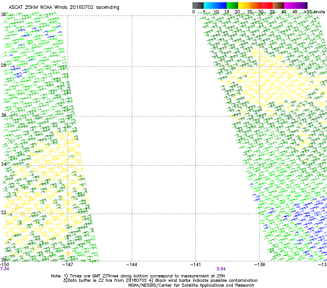This screenshot has height=288, width=327.
Task: Click the magenta-purple 40-50 knots legend segment
Action: 296,5
